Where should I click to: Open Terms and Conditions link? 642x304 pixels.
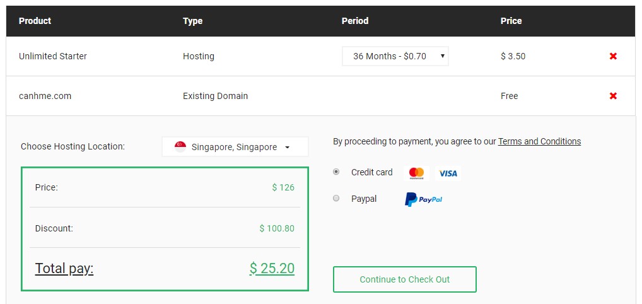pyautogui.click(x=539, y=141)
